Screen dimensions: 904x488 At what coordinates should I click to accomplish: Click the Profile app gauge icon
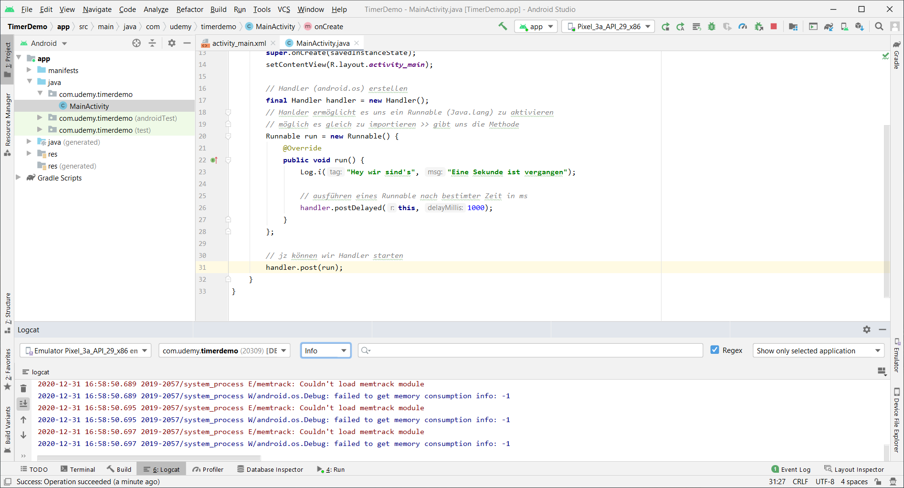(x=743, y=27)
